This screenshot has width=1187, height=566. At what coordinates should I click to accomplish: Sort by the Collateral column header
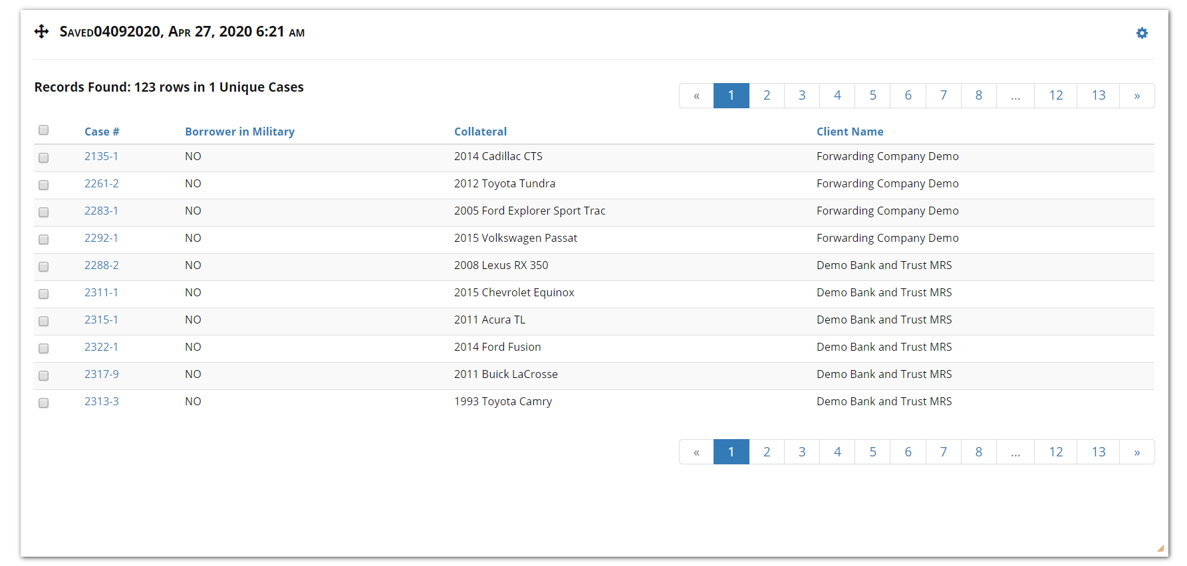click(x=480, y=132)
